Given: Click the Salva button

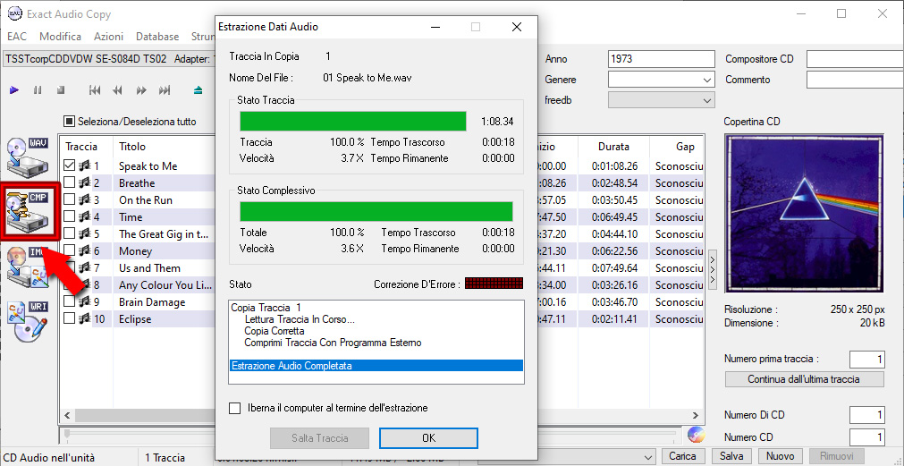Looking at the screenshot, I should 731,456.
